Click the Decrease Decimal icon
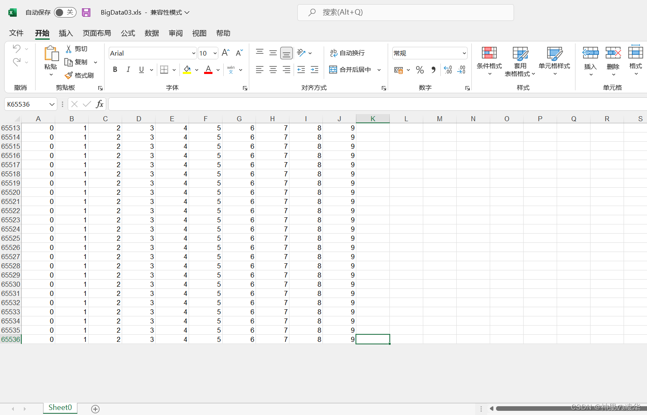Image resolution: width=647 pixels, height=415 pixels. coord(461,70)
